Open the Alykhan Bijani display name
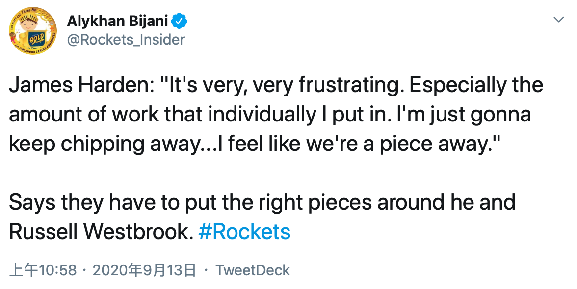This screenshot has height=289, width=577. pyautogui.click(x=117, y=21)
